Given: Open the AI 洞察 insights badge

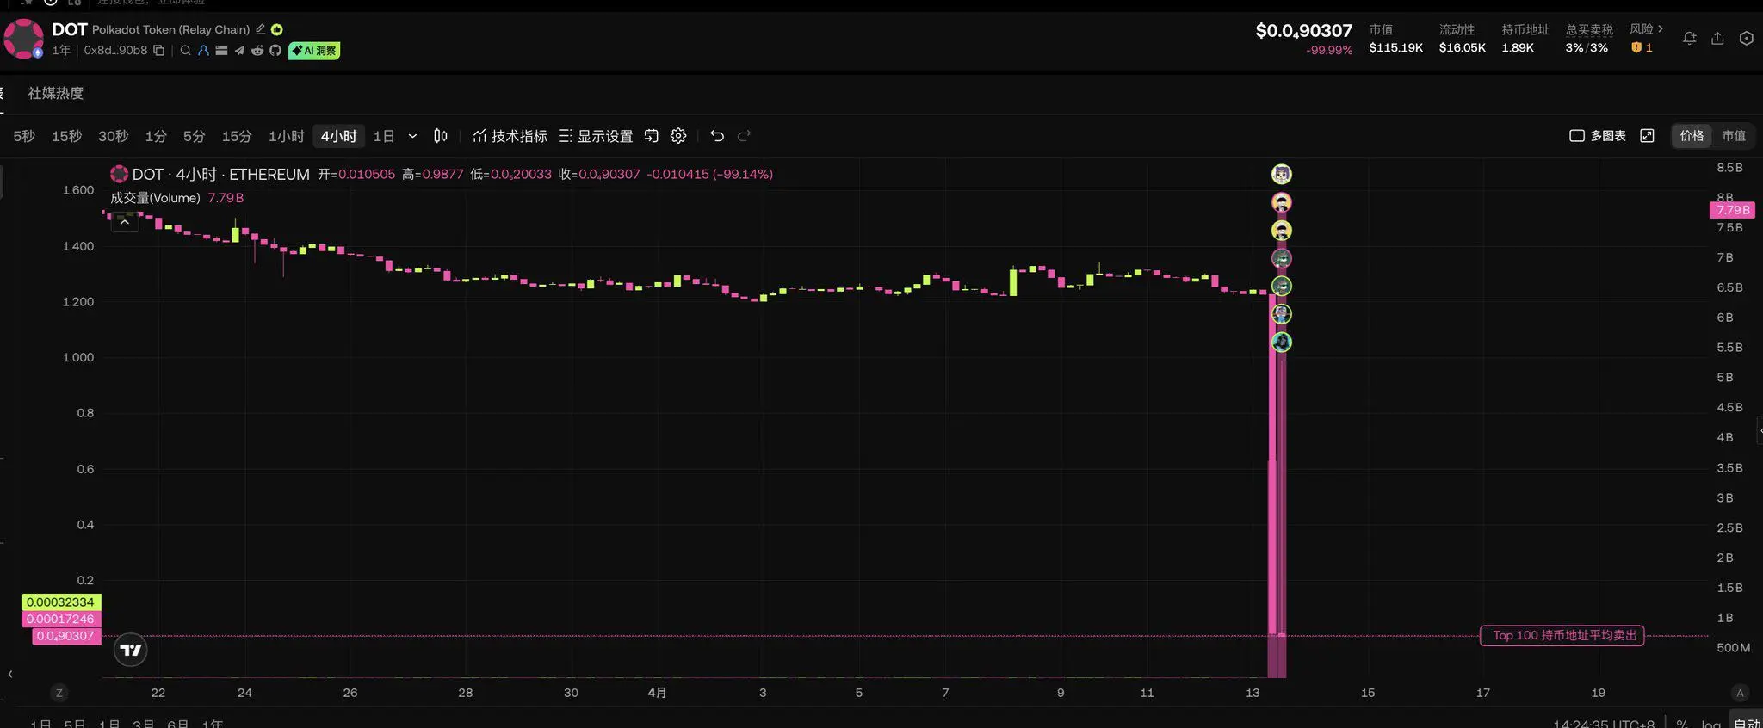Looking at the screenshot, I should pos(314,51).
